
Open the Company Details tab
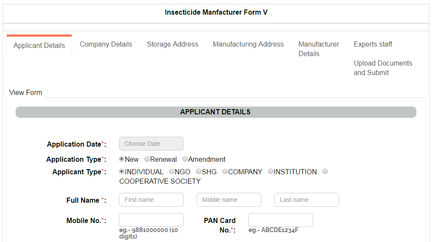coord(106,44)
